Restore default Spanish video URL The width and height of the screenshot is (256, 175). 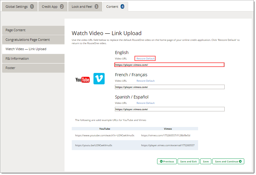tap(145, 103)
